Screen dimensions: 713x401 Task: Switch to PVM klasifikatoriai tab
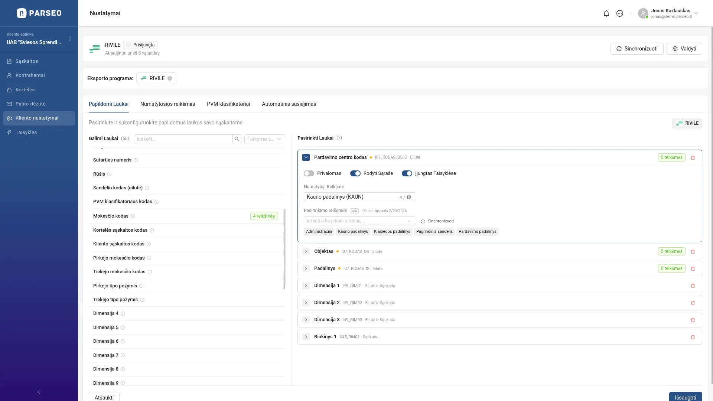(228, 104)
